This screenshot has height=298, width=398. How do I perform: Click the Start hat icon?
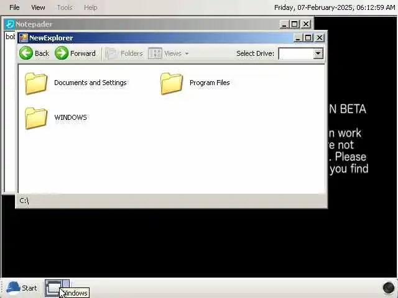pos(13,288)
